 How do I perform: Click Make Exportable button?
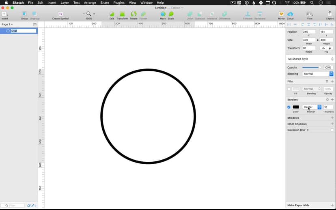(298, 205)
